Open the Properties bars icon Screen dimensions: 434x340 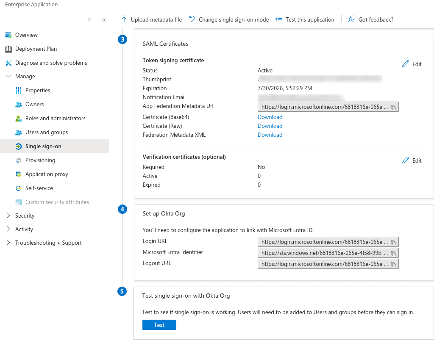19,90
